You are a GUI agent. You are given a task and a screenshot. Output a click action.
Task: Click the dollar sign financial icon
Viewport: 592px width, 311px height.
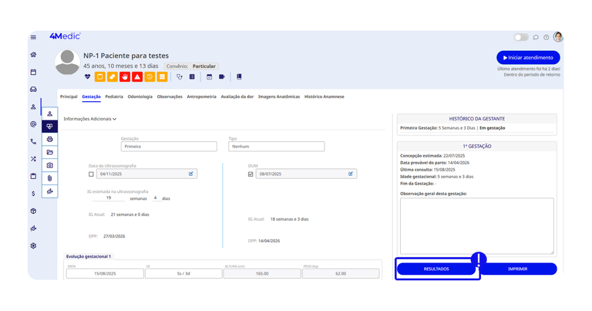pos(33,194)
